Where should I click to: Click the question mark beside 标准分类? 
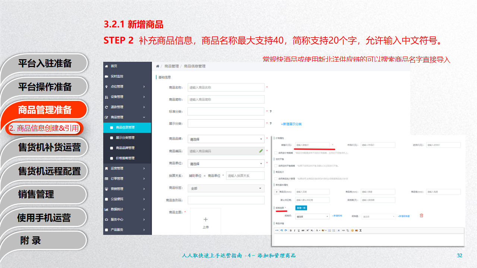pos(271,111)
